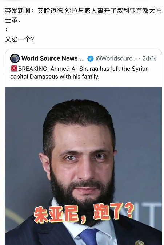Open the World Source News account name
164x245 pixels.
pyautogui.click(x=53, y=58)
